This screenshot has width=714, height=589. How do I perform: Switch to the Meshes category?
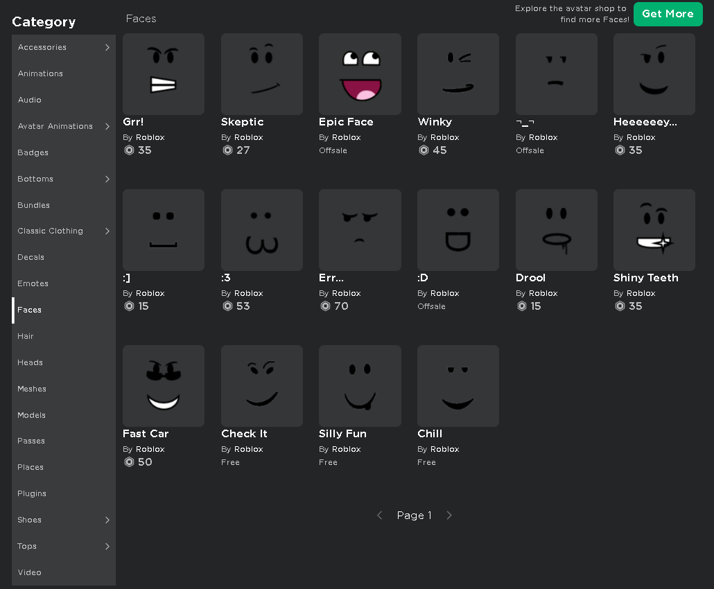[x=64, y=389]
